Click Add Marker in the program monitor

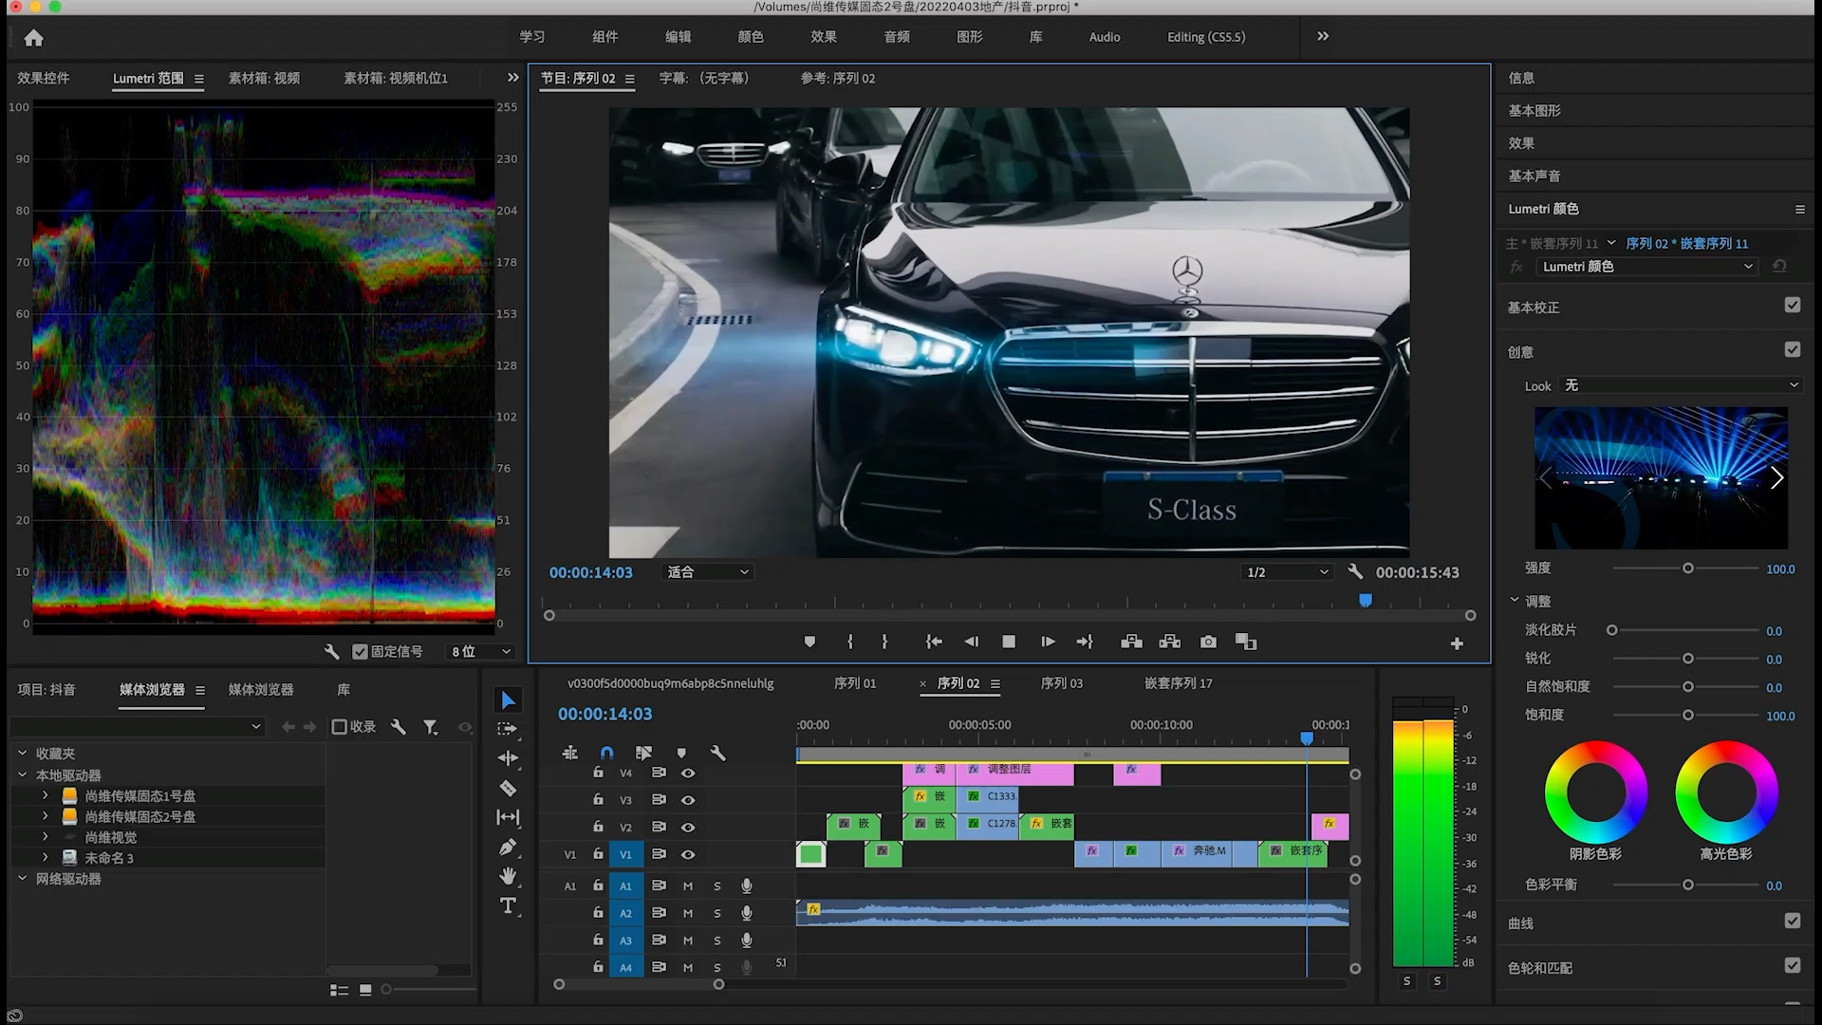click(809, 643)
